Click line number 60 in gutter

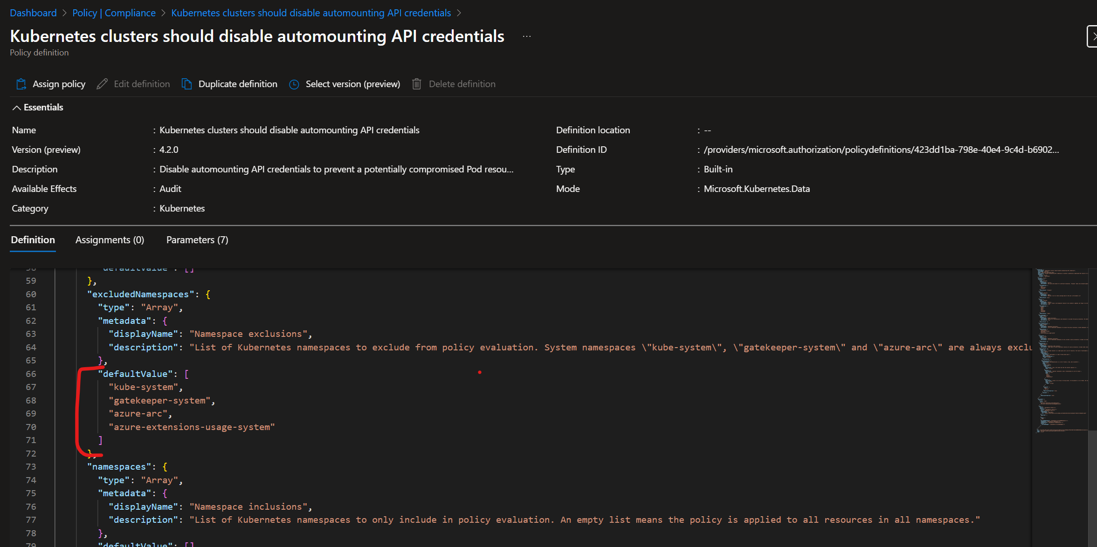[x=31, y=294]
